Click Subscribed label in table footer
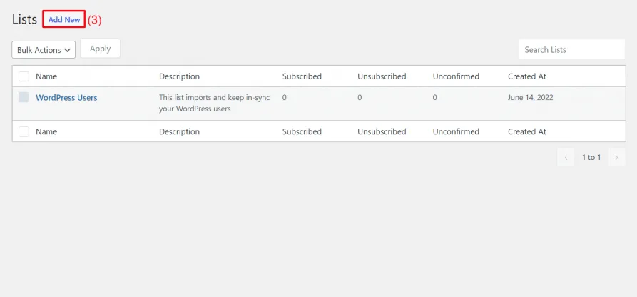Screen dimensions: 637x297 point(302,131)
